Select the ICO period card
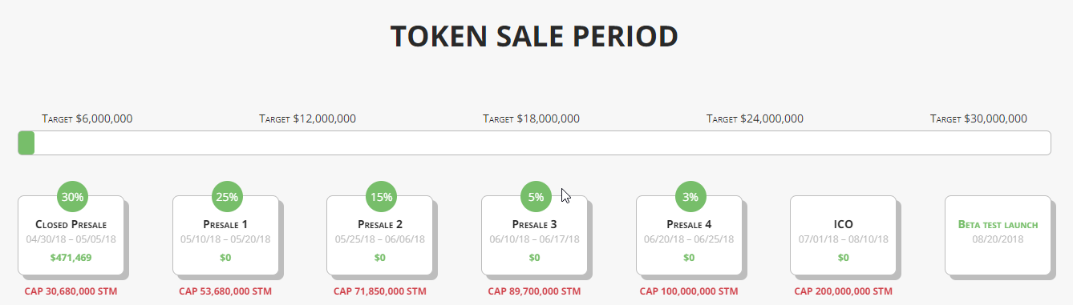1073x305 pixels. click(843, 235)
